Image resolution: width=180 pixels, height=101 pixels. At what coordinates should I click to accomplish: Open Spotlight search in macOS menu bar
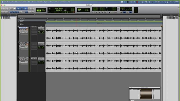pyautogui.click(x=165, y=2)
